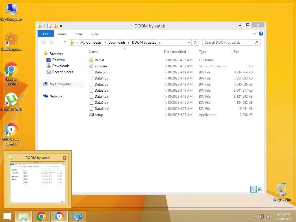Select the uTorrent Web desktop shortcut
The height and width of the screenshot is (222, 296).
(x=11, y=101)
